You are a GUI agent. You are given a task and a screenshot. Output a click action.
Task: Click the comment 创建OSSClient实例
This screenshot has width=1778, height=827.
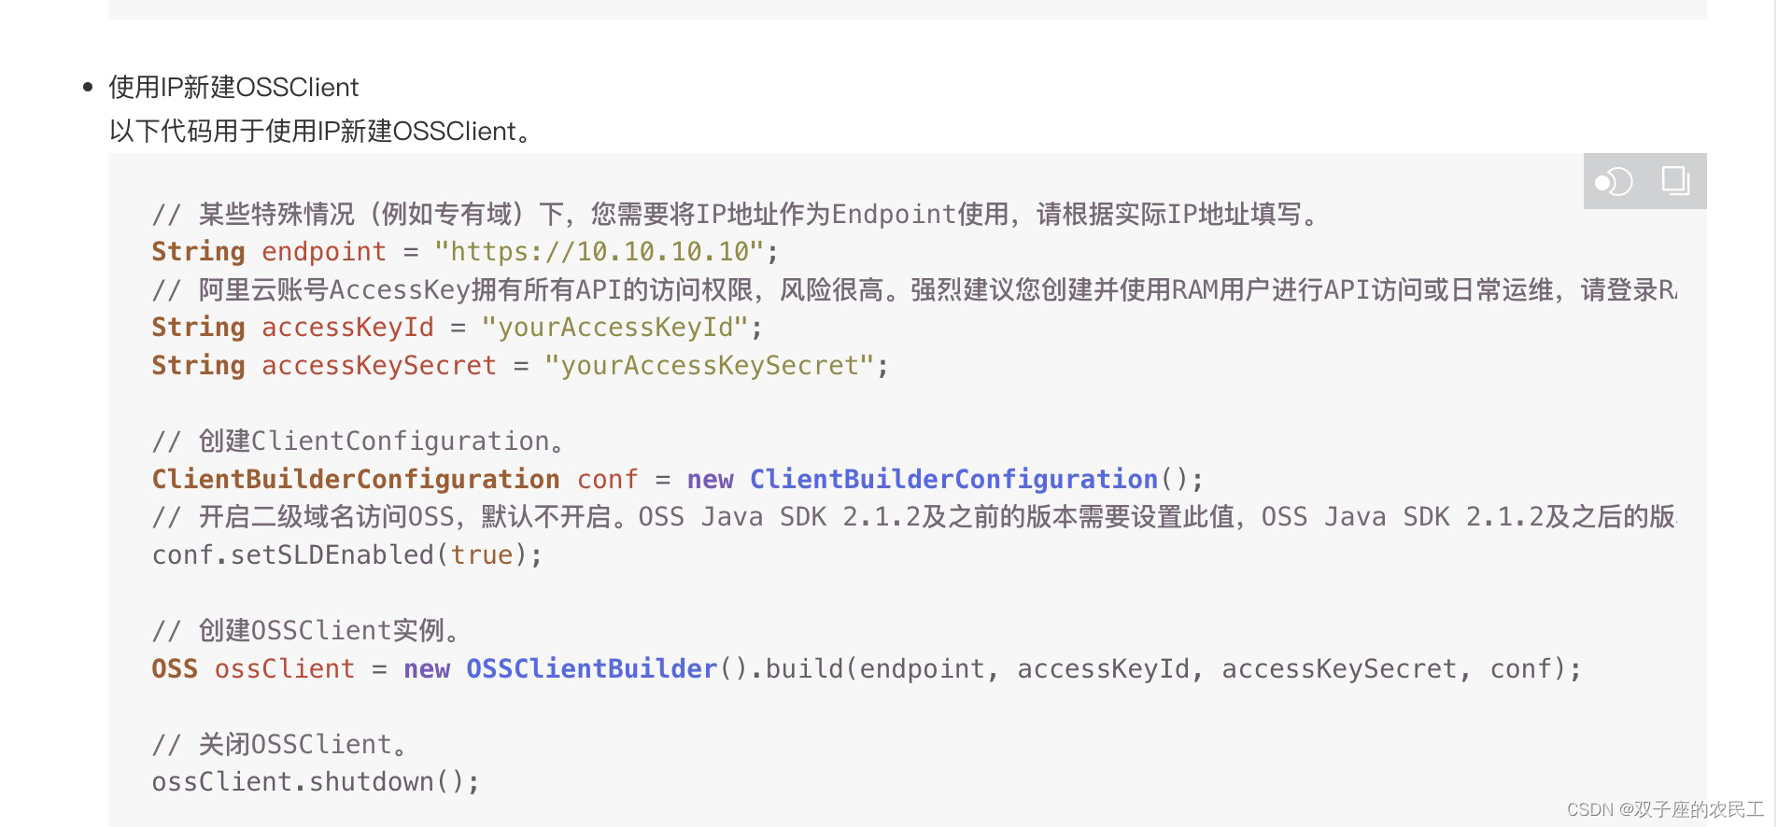point(306,629)
